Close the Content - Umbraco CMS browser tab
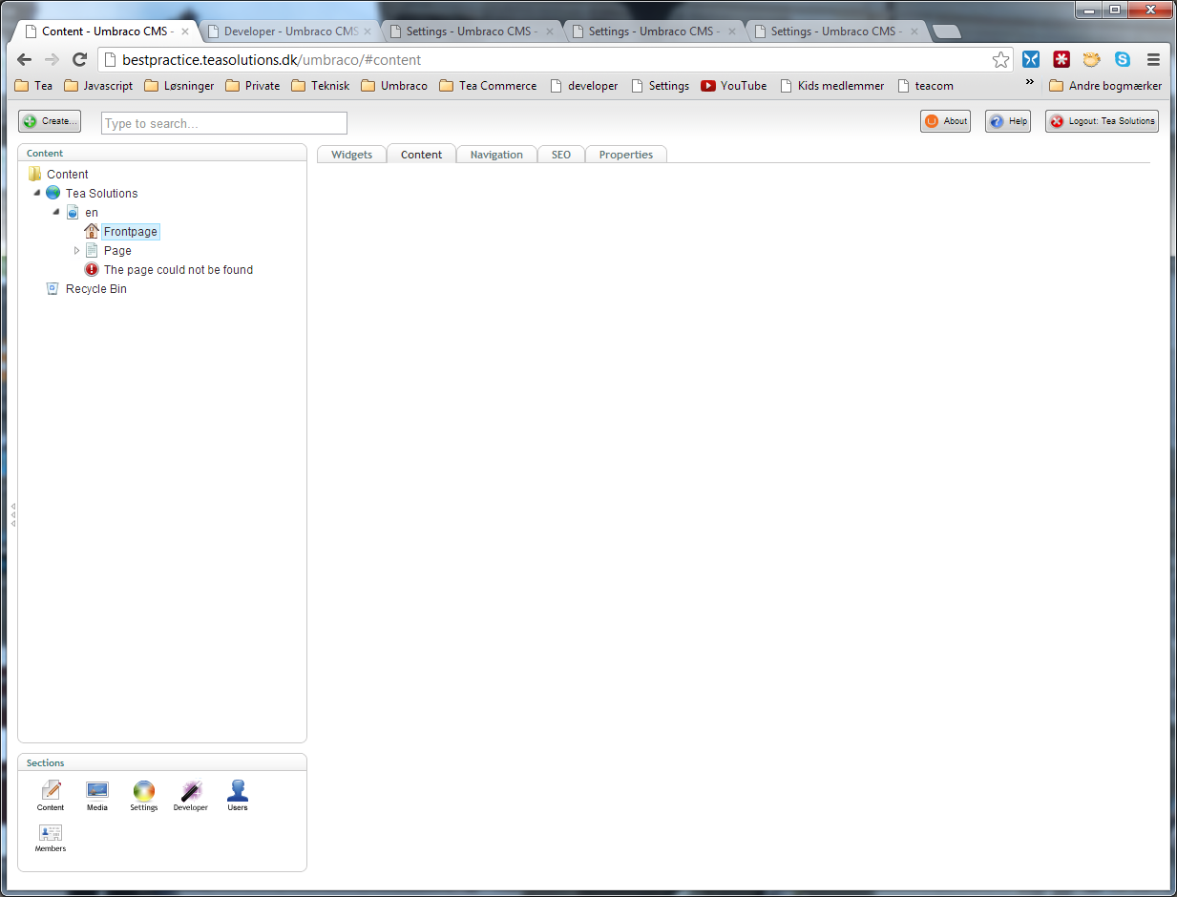 [185, 31]
